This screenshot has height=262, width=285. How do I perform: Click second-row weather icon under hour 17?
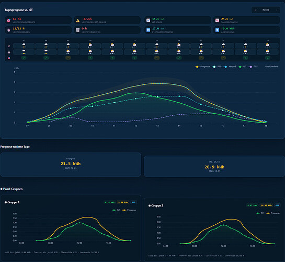tap(245, 52)
